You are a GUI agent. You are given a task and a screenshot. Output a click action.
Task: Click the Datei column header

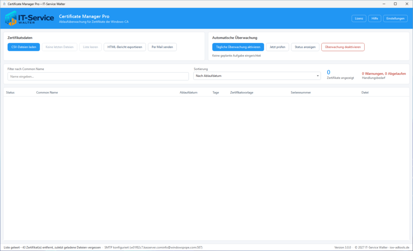point(365,92)
